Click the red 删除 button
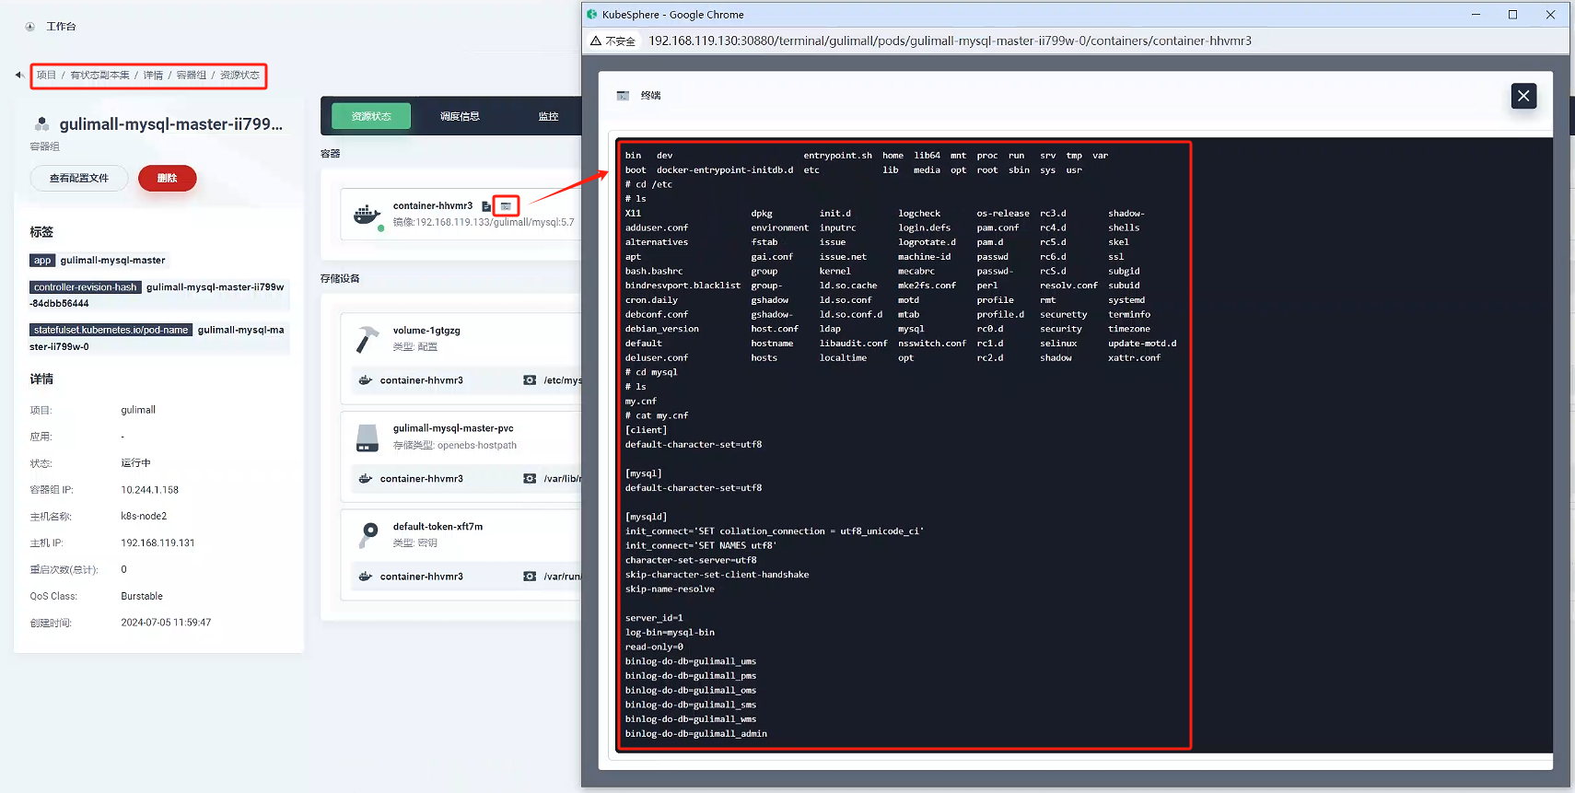Viewport: 1575px width, 793px height. tap(167, 178)
